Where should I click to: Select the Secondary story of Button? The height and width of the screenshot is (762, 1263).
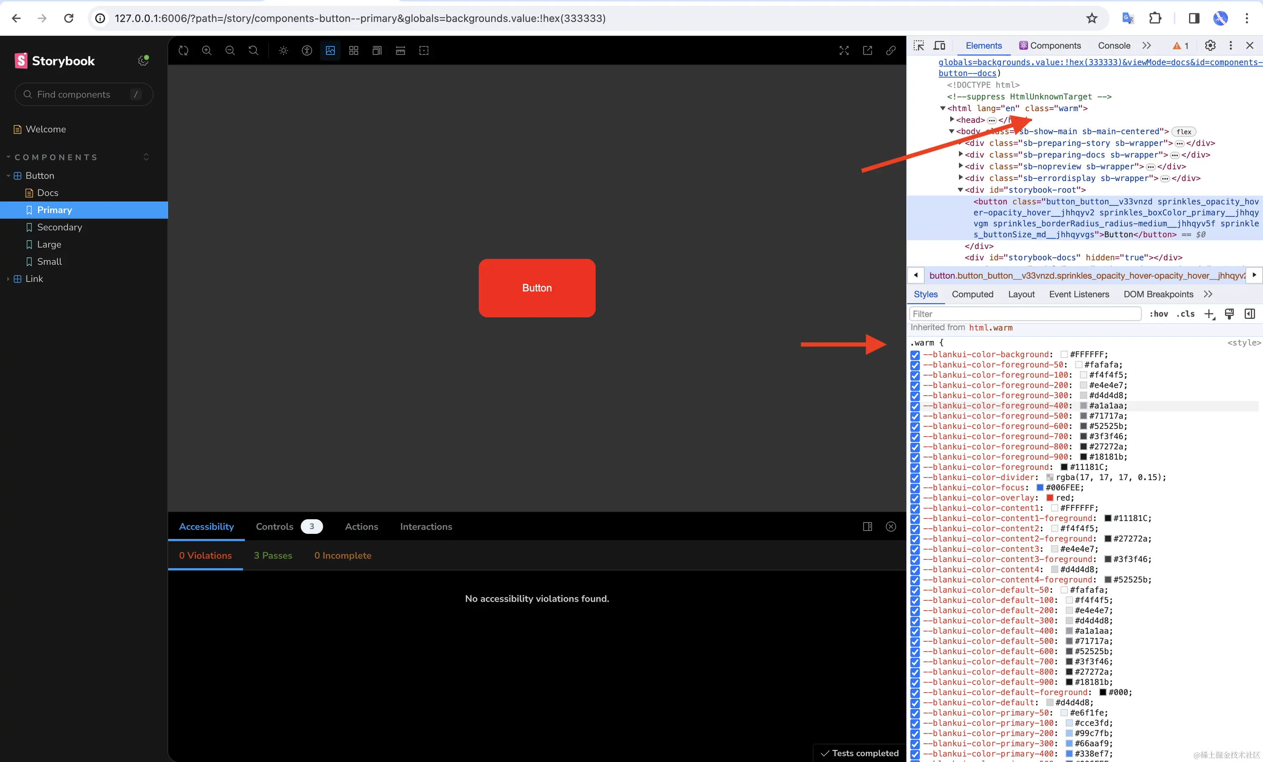60,227
